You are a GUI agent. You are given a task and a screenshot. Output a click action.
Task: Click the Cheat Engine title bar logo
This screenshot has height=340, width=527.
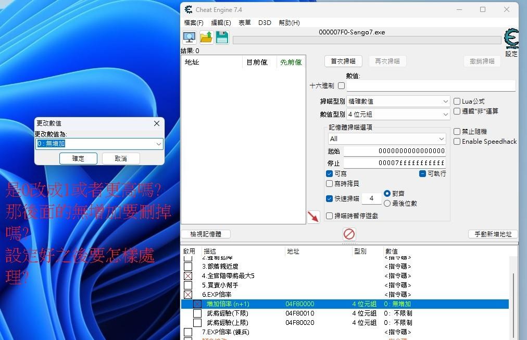click(x=189, y=9)
